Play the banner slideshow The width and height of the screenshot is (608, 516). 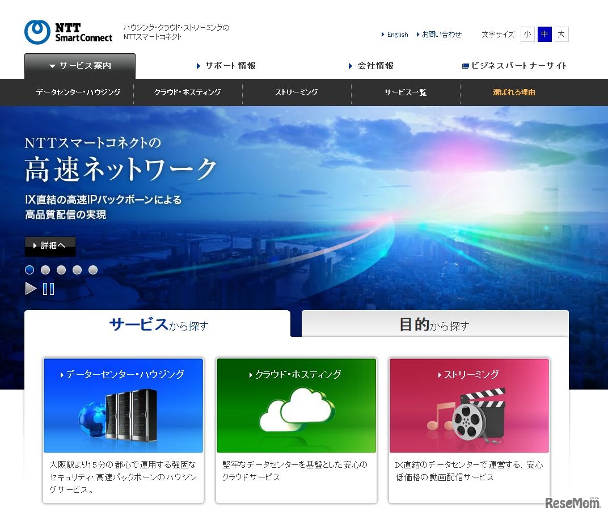(x=31, y=289)
